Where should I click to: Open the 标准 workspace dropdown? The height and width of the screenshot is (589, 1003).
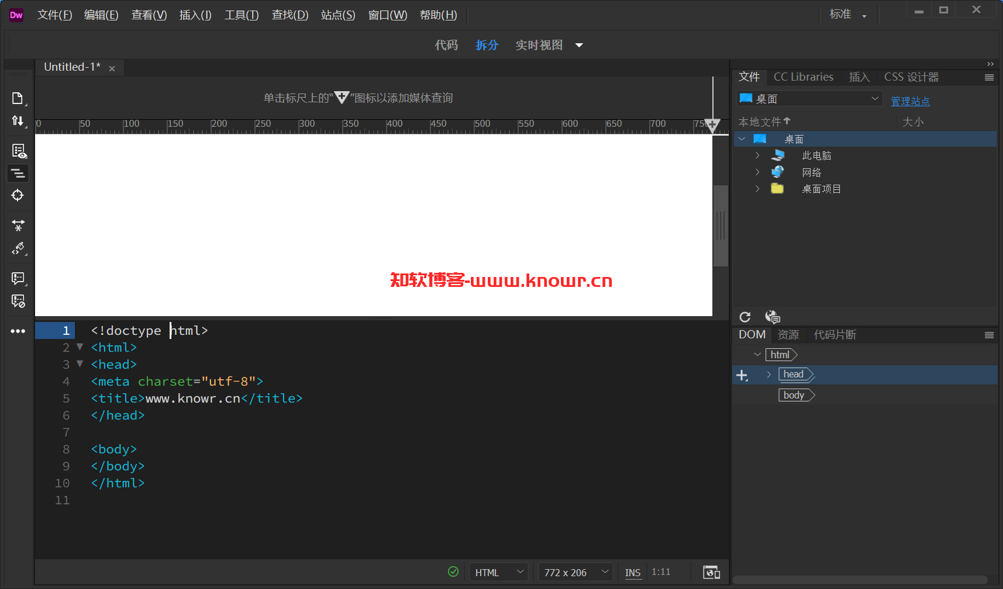tap(848, 15)
